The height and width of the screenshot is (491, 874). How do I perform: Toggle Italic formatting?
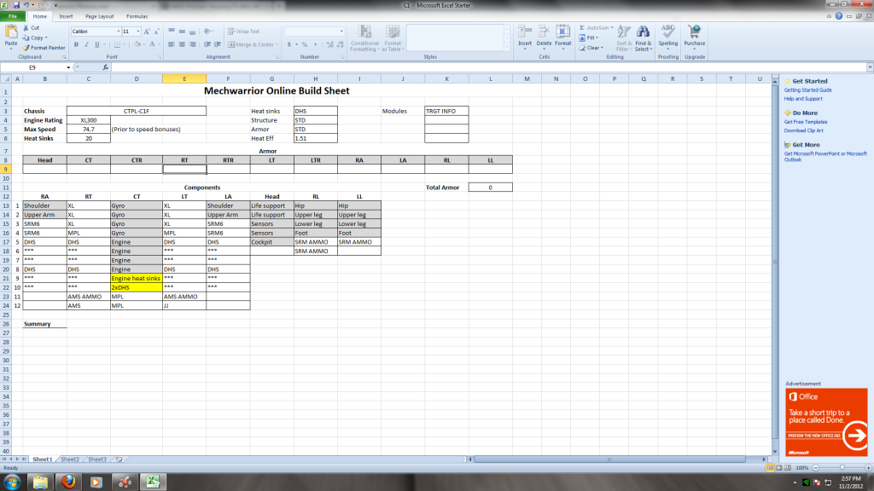(86, 44)
